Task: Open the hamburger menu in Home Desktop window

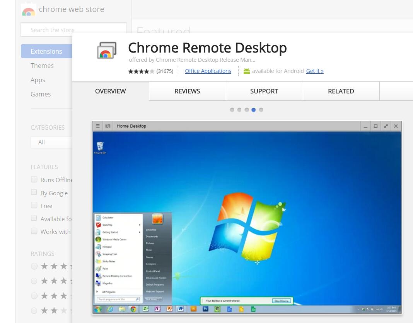Action: (98, 126)
